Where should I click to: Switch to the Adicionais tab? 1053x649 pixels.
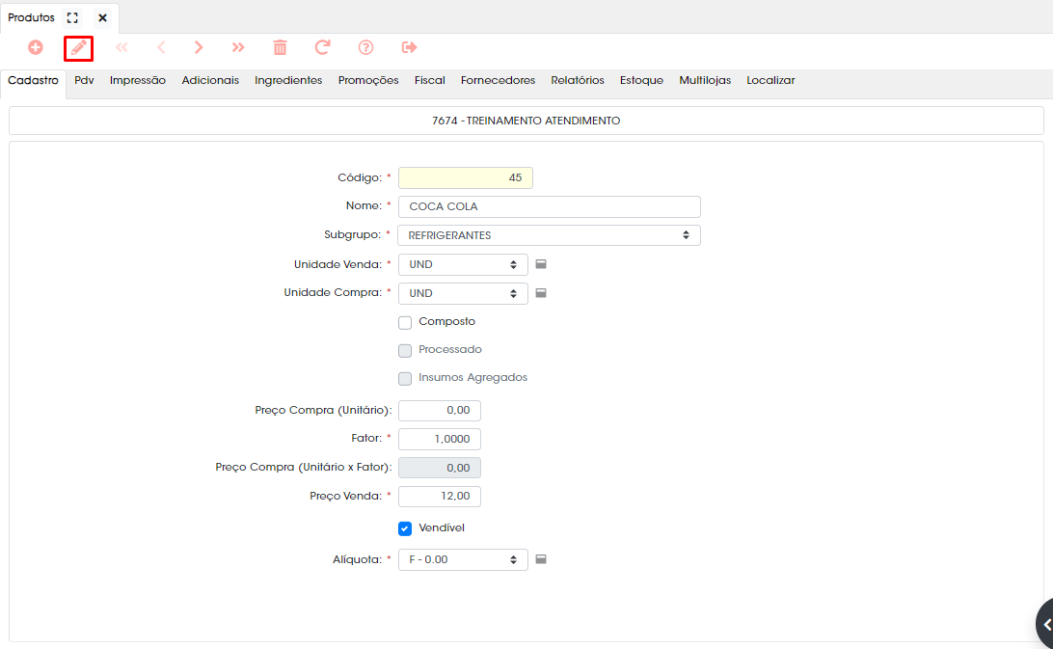210,81
